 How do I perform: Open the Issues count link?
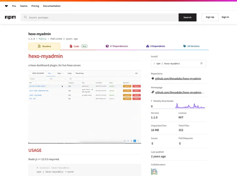(x=152, y=143)
